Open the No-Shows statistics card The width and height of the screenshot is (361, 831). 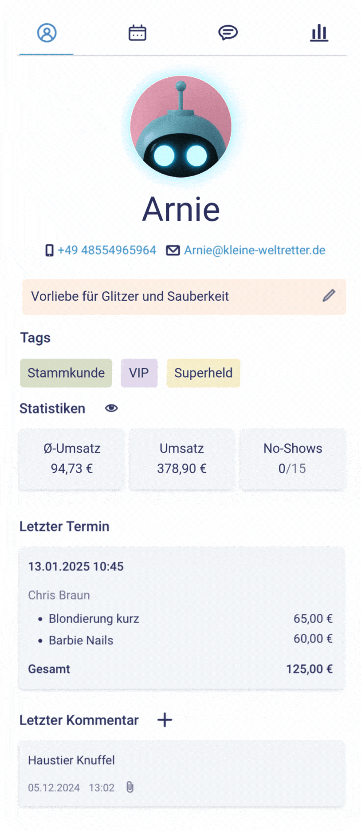tap(292, 459)
